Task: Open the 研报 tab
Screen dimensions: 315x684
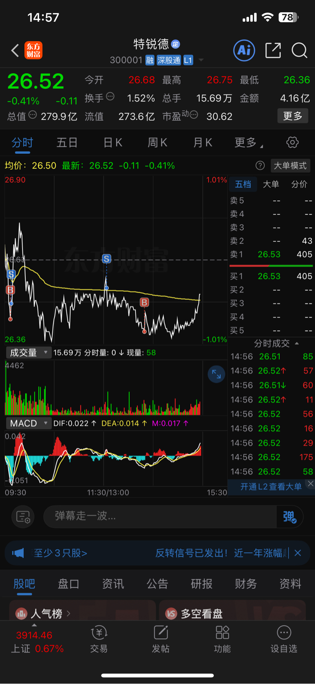Action: (201, 584)
